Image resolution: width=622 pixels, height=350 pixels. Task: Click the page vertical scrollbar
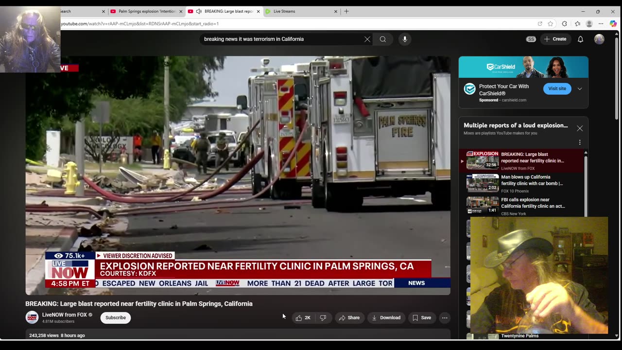tap(617, 78)
